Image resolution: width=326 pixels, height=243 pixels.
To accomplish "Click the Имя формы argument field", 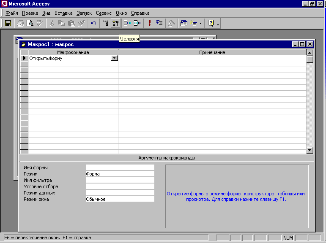I will (120, 167).
